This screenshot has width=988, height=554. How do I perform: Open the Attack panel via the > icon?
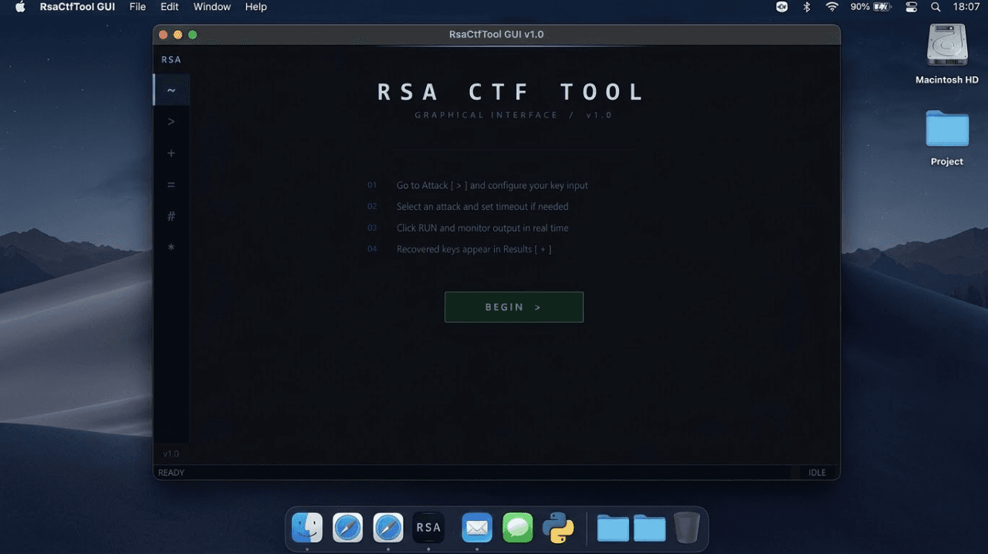[171, 121]
